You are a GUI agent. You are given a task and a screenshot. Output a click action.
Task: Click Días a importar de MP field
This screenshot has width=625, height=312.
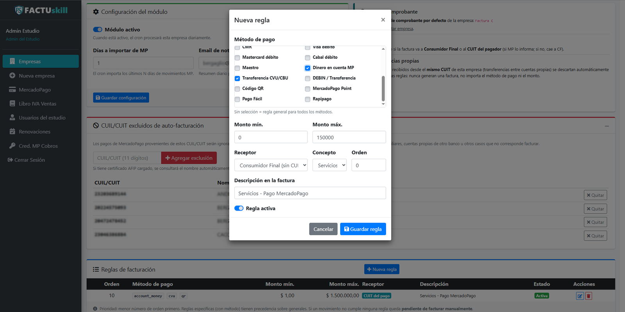tap(143, 63)
